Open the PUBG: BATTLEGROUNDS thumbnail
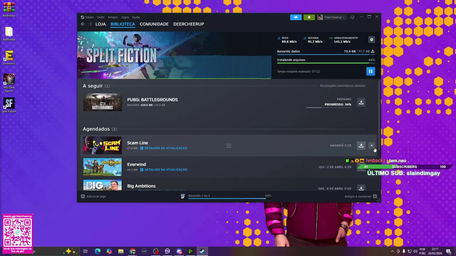Image resolution: width=456 pixels, height=256 pixels. pyautogui.click(x=102, y=102)
